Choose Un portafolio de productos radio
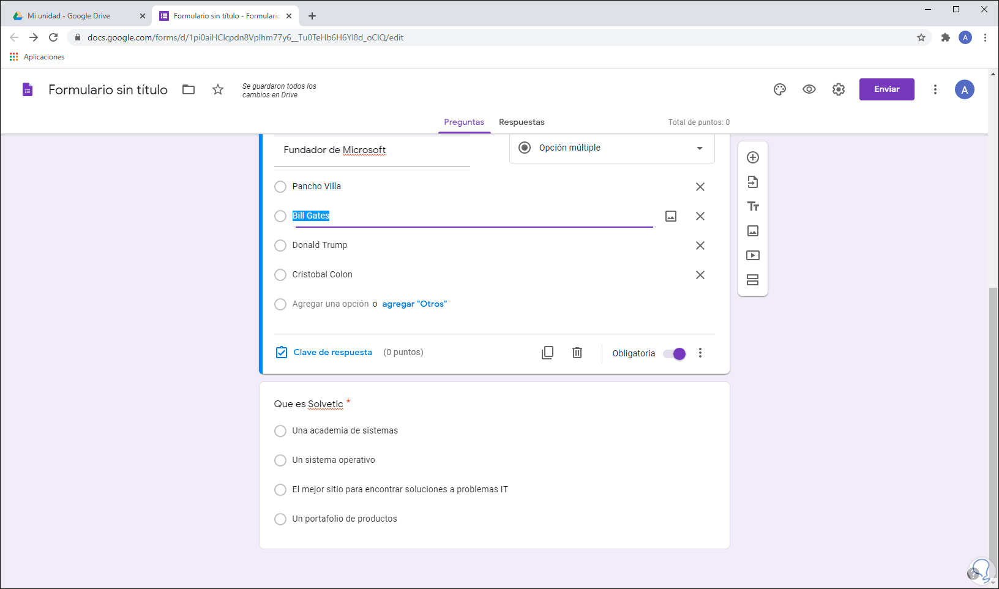The height and width of the screenshot is (589, 999). point(280,519)
